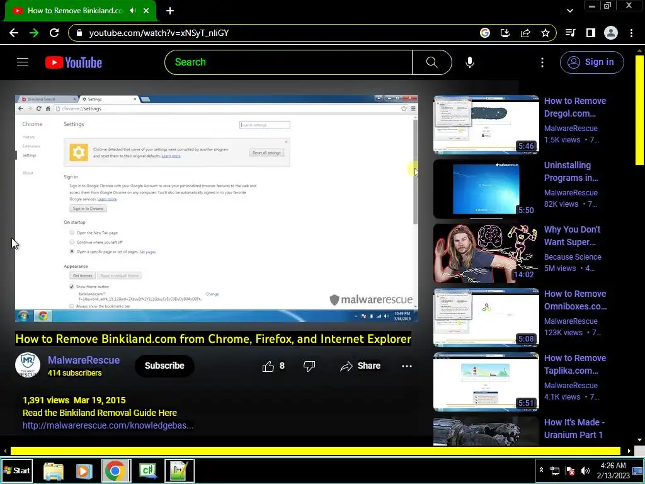Open more actions ellipsis under video

tap(407, 366)
